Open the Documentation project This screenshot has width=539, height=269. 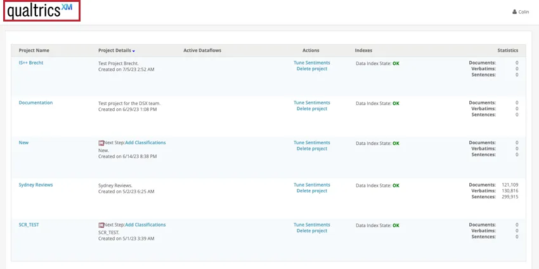tap(36, 103)
